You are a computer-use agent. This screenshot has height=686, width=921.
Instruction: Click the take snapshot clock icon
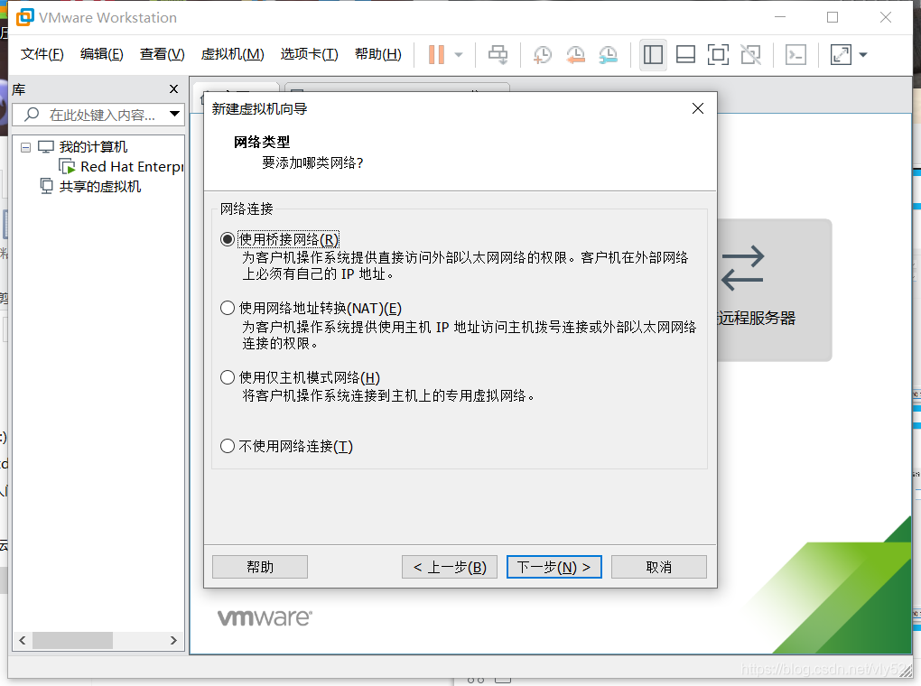542,54
